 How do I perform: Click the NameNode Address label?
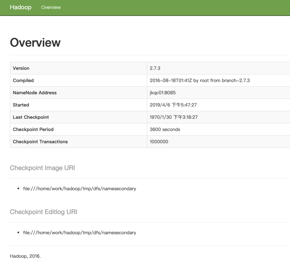(x=35, y=93)
